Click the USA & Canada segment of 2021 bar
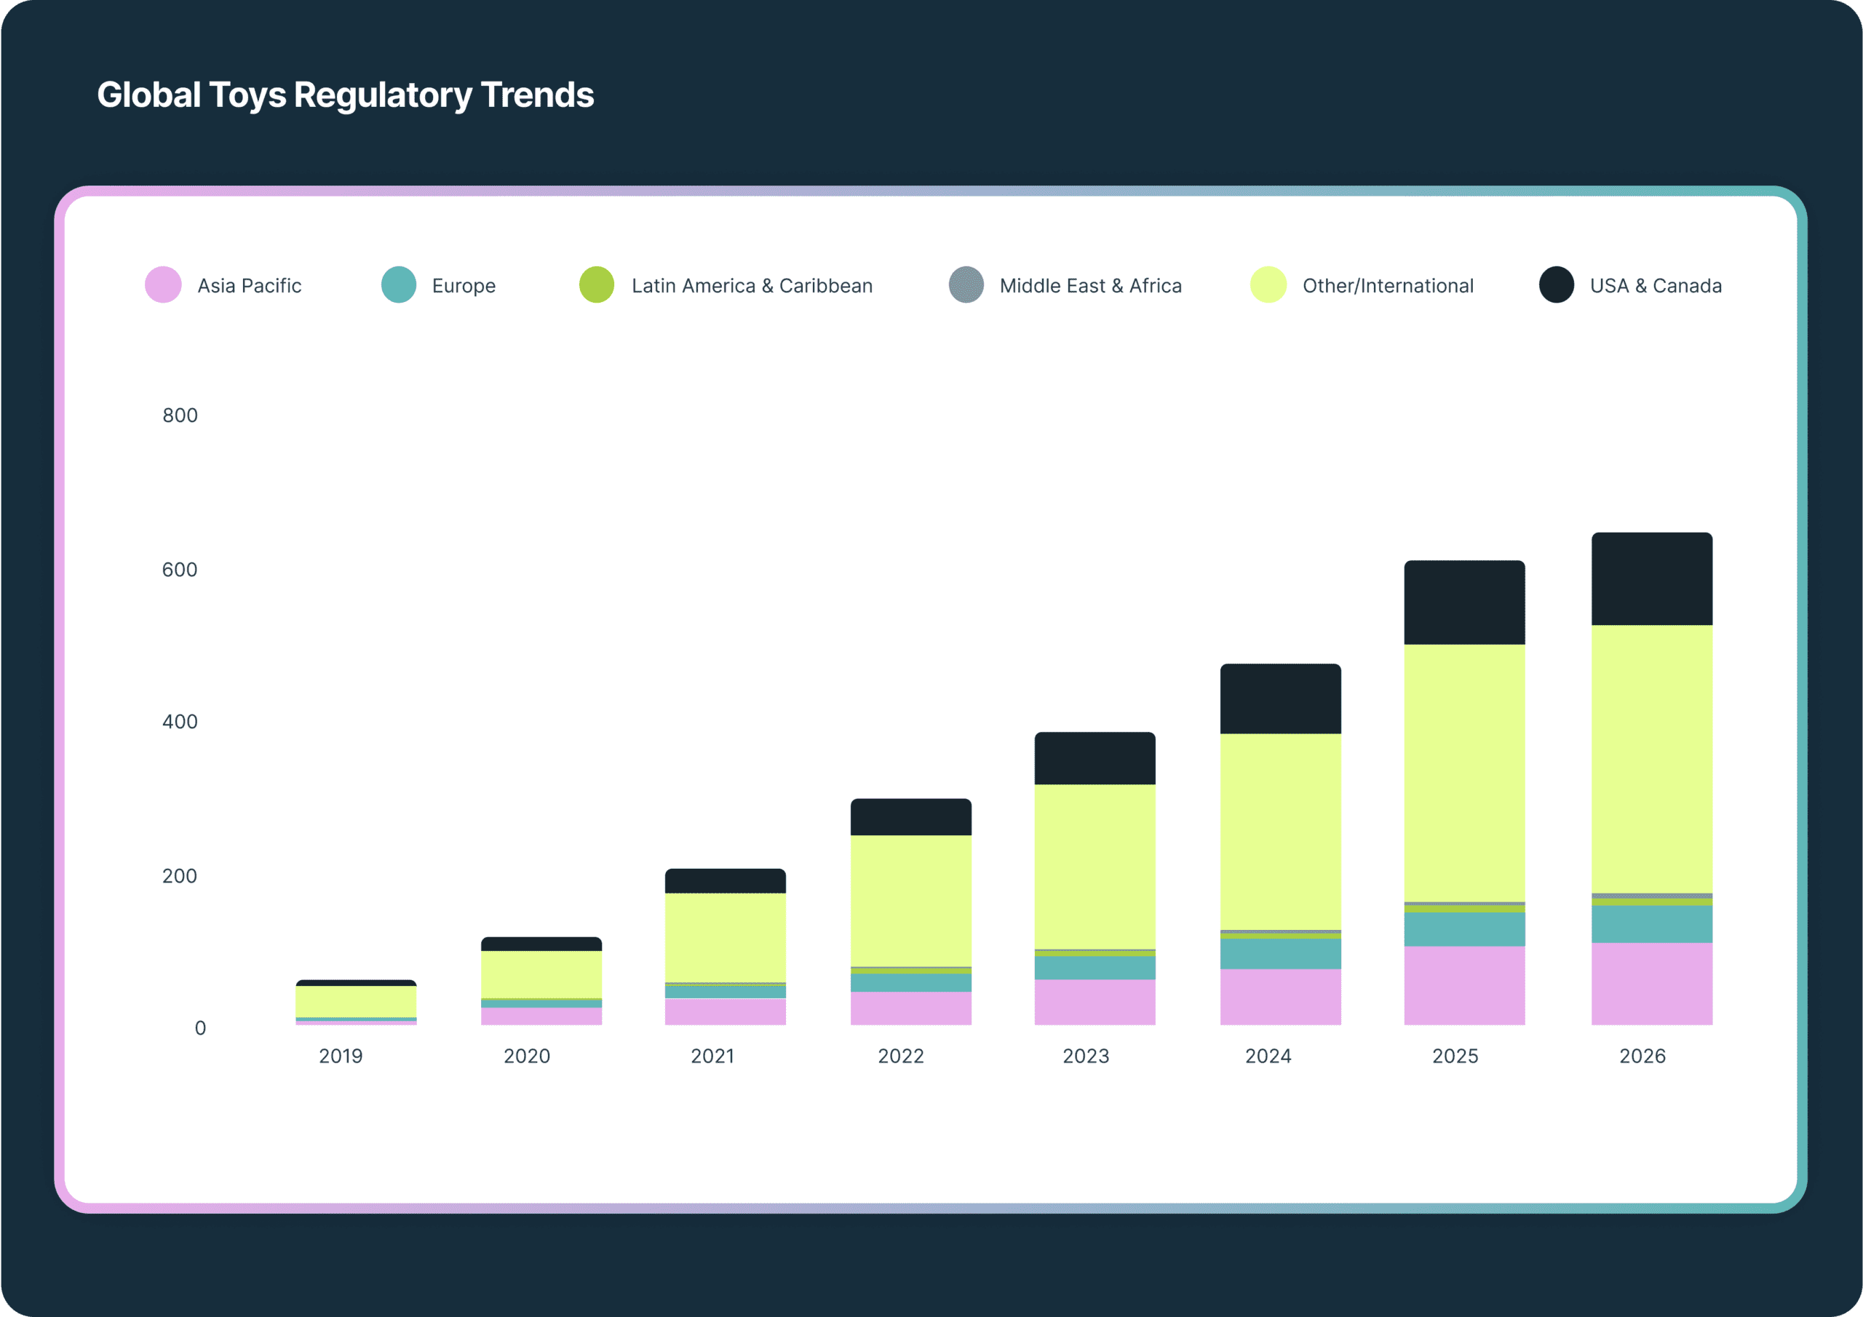This screenshot has width=1863, height=1317. pyautogui.click(x=726, y=880)
